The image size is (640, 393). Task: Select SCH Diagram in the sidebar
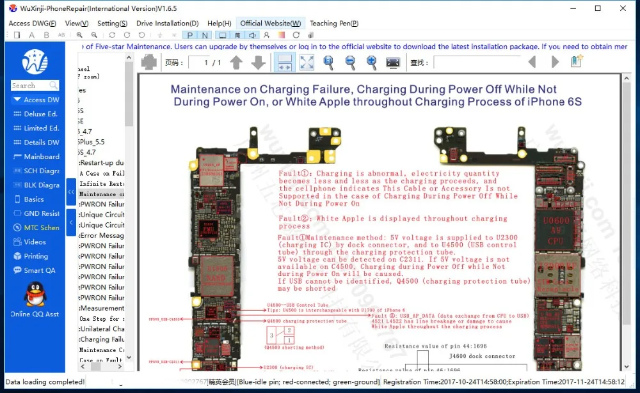[36, 171]
